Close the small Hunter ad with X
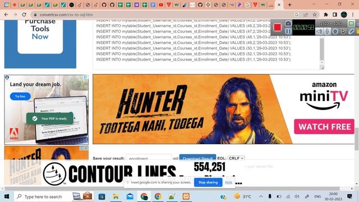The height and width of the screenshot is (202, 359). tap(86, 148)
